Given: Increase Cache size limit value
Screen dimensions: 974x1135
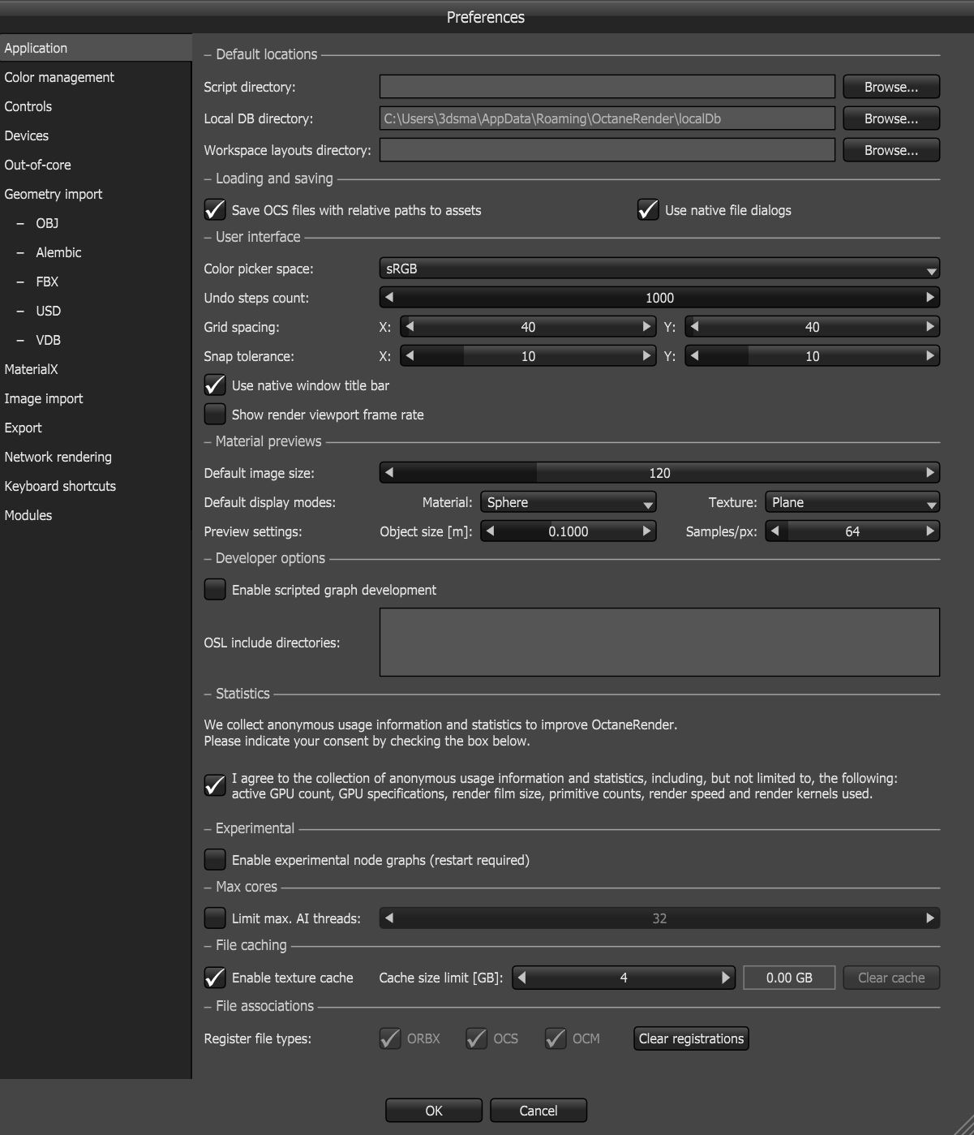Looking at the screenshot, I should pyautogui.click(x=726, y=978).
